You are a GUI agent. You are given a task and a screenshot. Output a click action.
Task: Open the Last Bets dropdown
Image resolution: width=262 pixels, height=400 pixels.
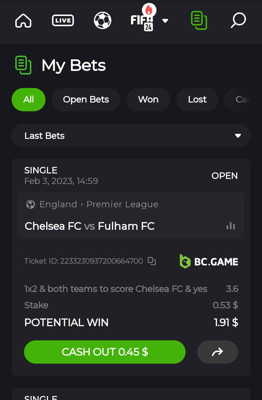[131, 136]
